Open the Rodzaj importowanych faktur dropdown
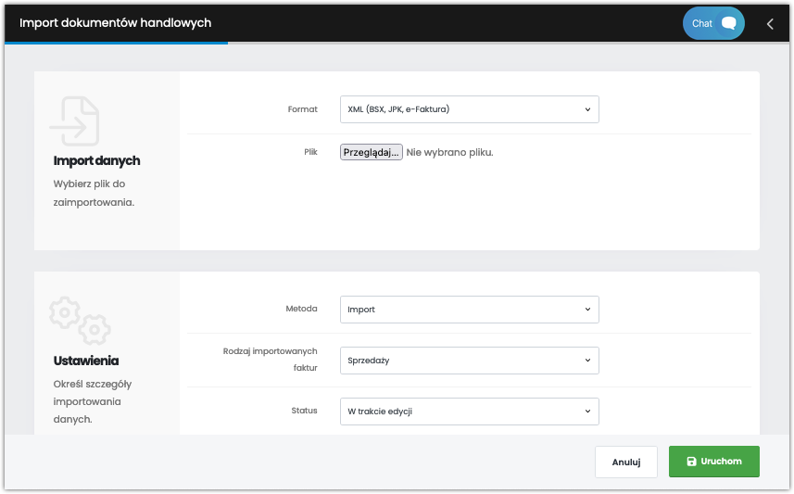 tap(470, 361)
